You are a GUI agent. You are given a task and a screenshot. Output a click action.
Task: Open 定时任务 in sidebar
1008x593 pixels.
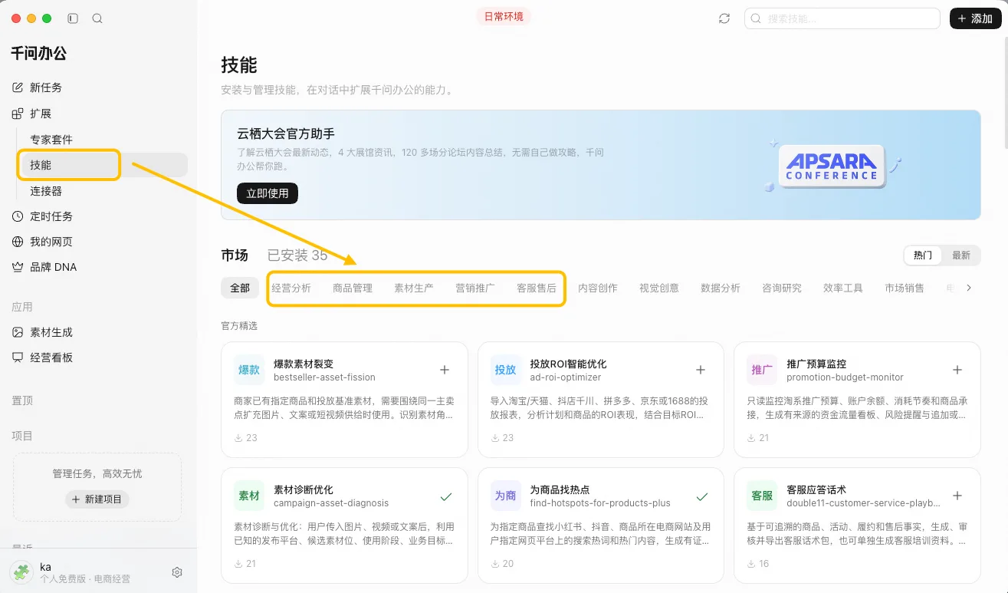(x=51, y=216)
